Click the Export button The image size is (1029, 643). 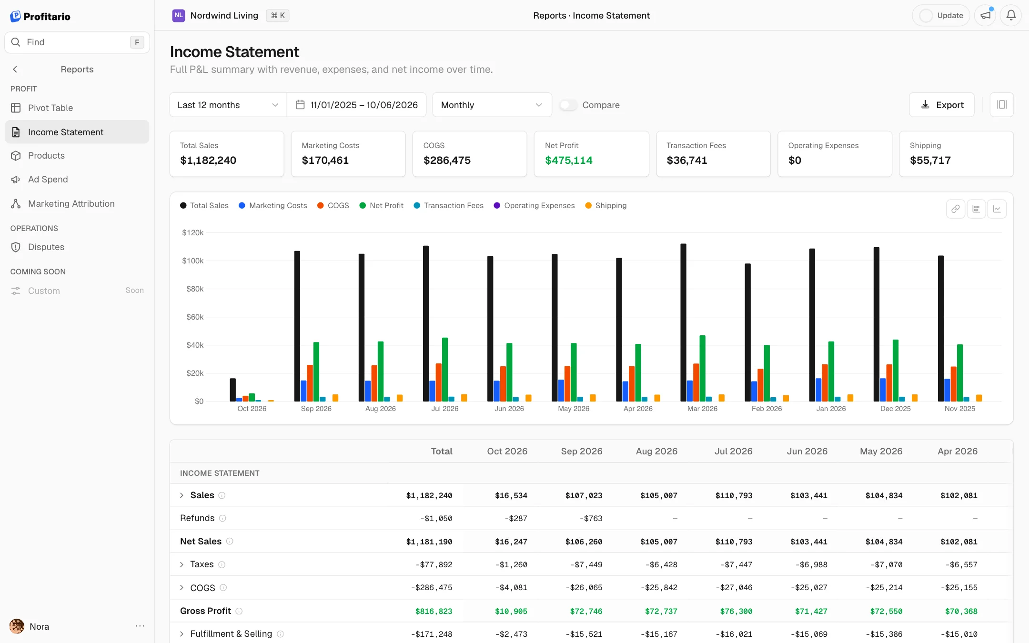pos(941,105)
